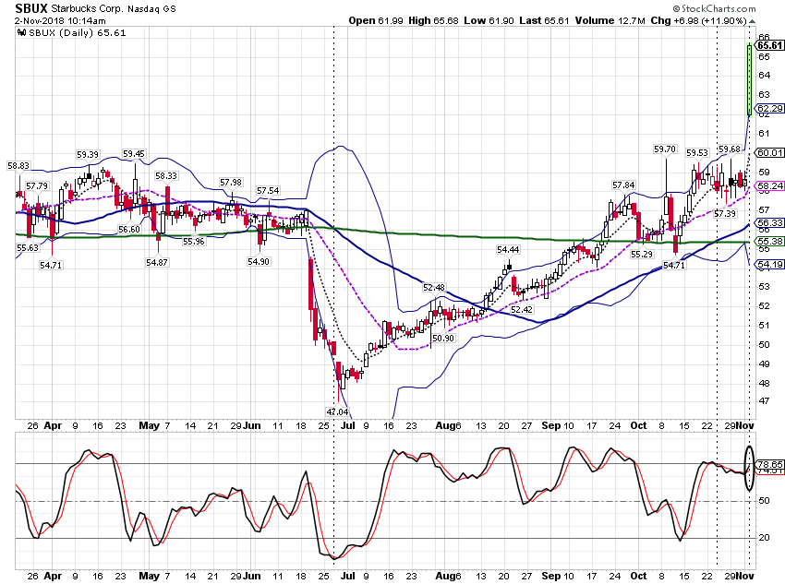The width and height of the screenshot is (785, 584).
Task: Click the 57.98 price label
Action: [x=230, y=183]
